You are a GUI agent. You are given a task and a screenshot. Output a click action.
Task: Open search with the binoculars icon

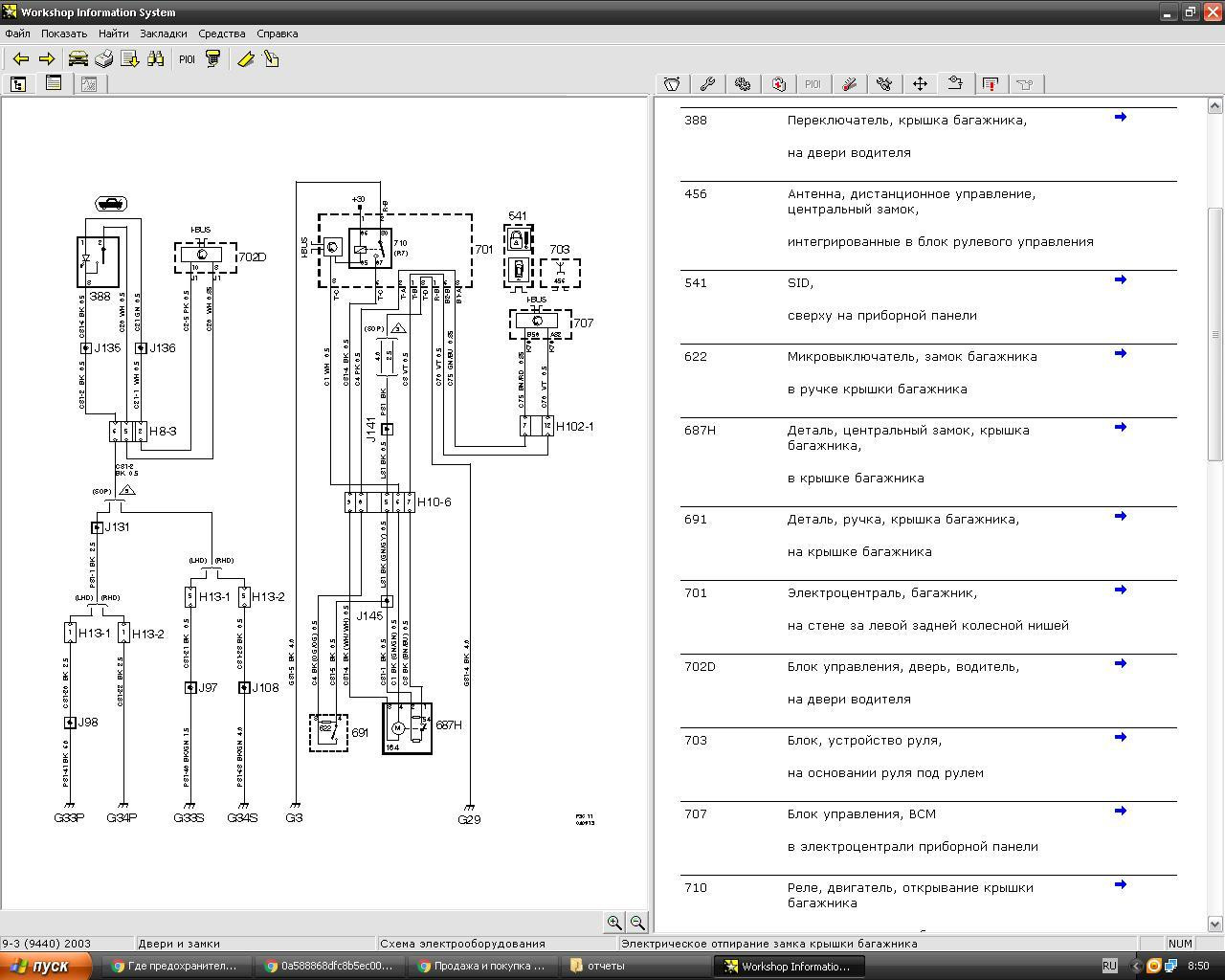155,59
